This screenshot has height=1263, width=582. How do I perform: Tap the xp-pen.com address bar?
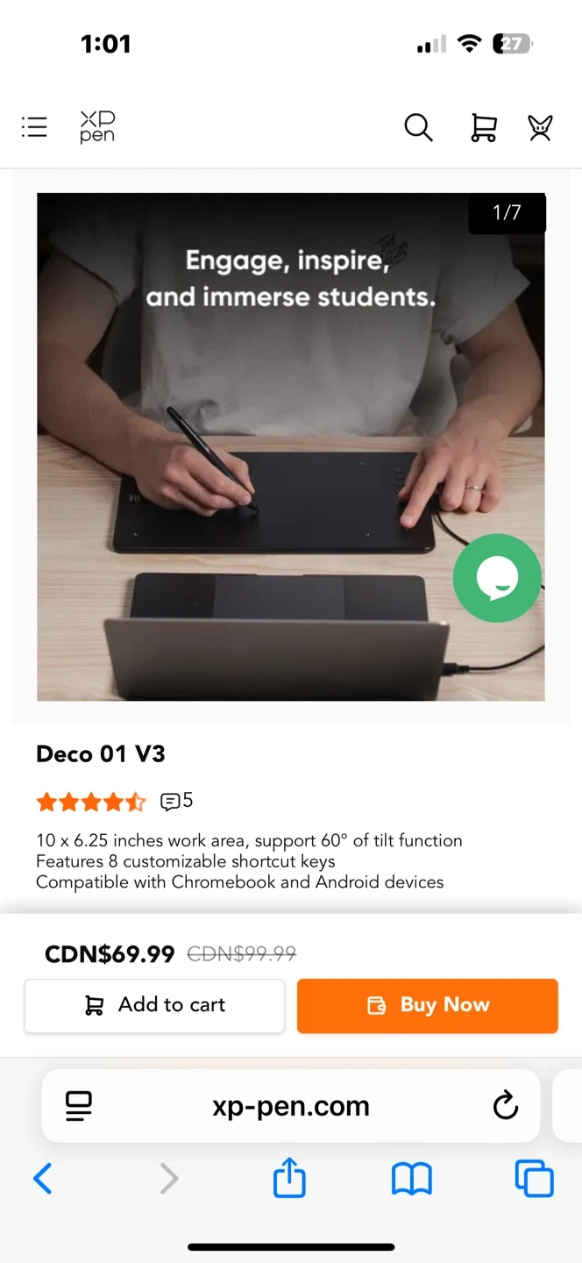[x=291, y=1106]
